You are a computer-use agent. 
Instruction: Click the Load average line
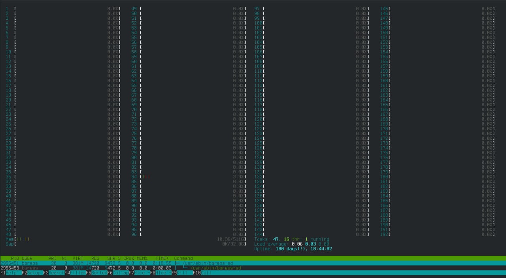292,244
